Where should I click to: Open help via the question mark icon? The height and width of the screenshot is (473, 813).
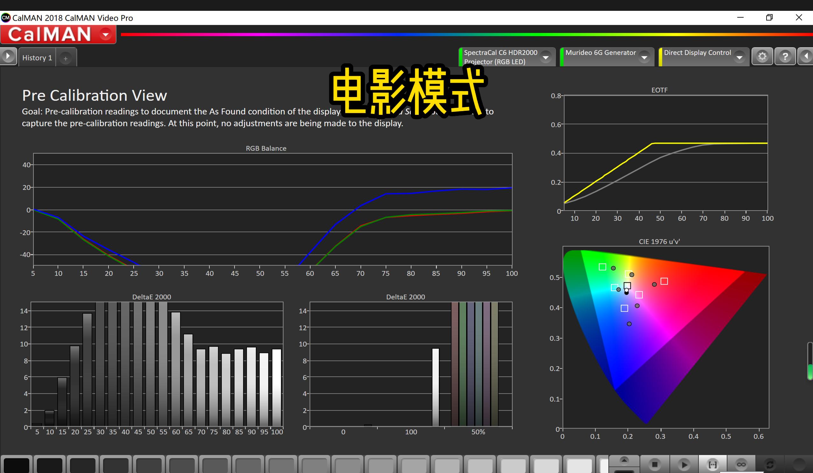pos(785,56)
